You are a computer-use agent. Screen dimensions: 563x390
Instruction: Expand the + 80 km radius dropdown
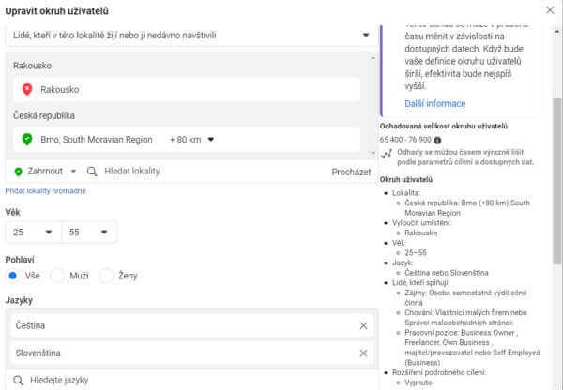[x=191, y=139]
